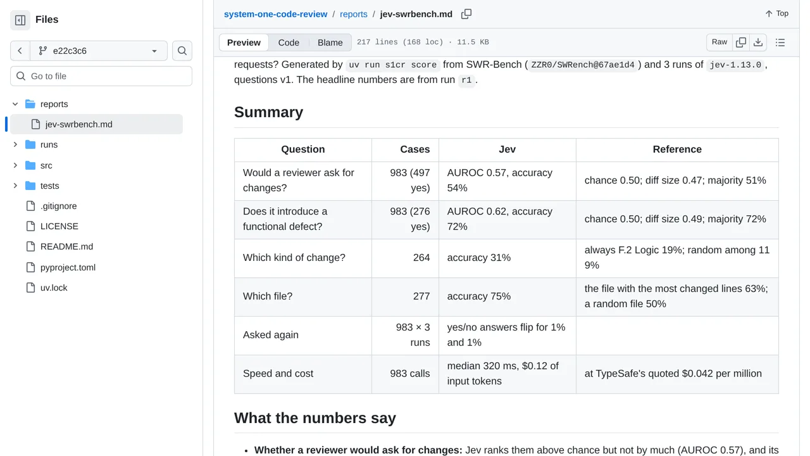
Task: Click the uv.lock file icon
Action: click(30, 288)
